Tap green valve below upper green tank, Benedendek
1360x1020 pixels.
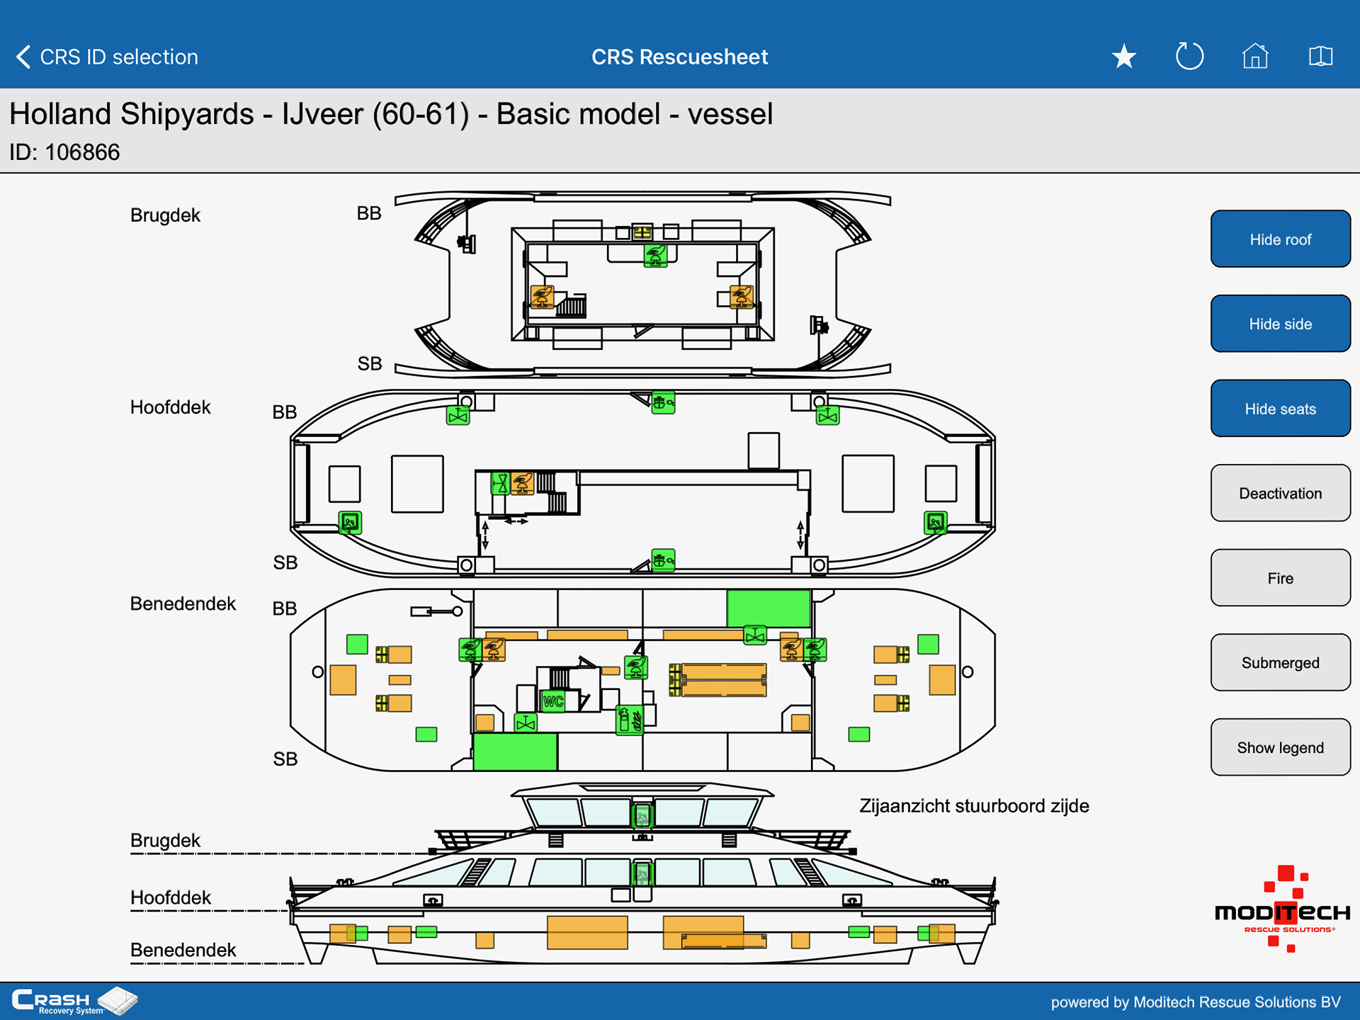coord(755,635)
